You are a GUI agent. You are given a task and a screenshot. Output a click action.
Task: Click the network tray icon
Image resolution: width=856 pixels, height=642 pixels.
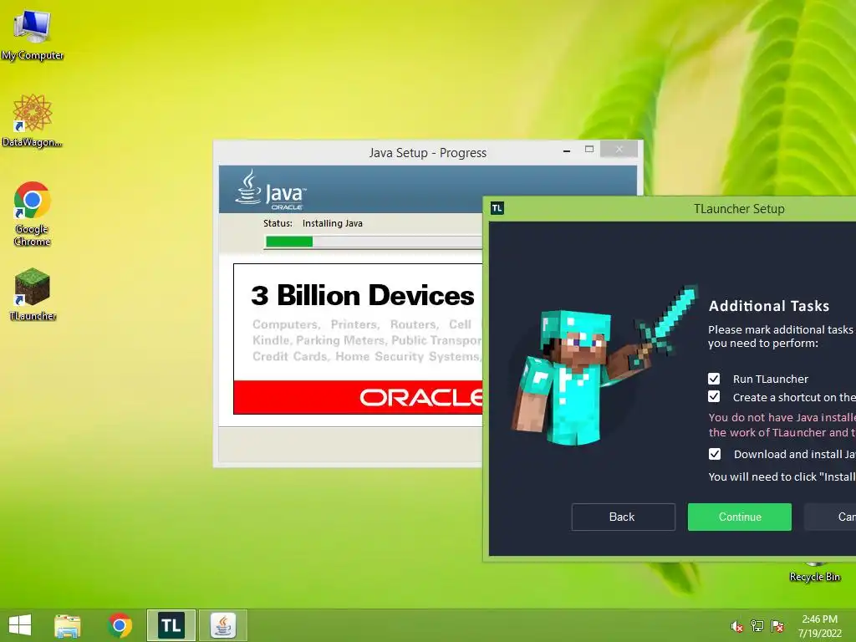click(757, 626)
